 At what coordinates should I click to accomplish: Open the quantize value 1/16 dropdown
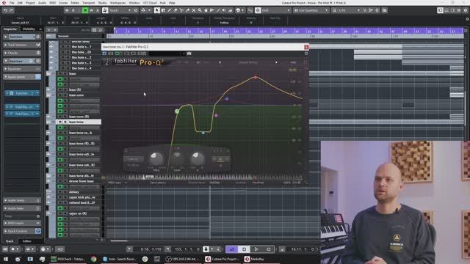coord(350,10)
